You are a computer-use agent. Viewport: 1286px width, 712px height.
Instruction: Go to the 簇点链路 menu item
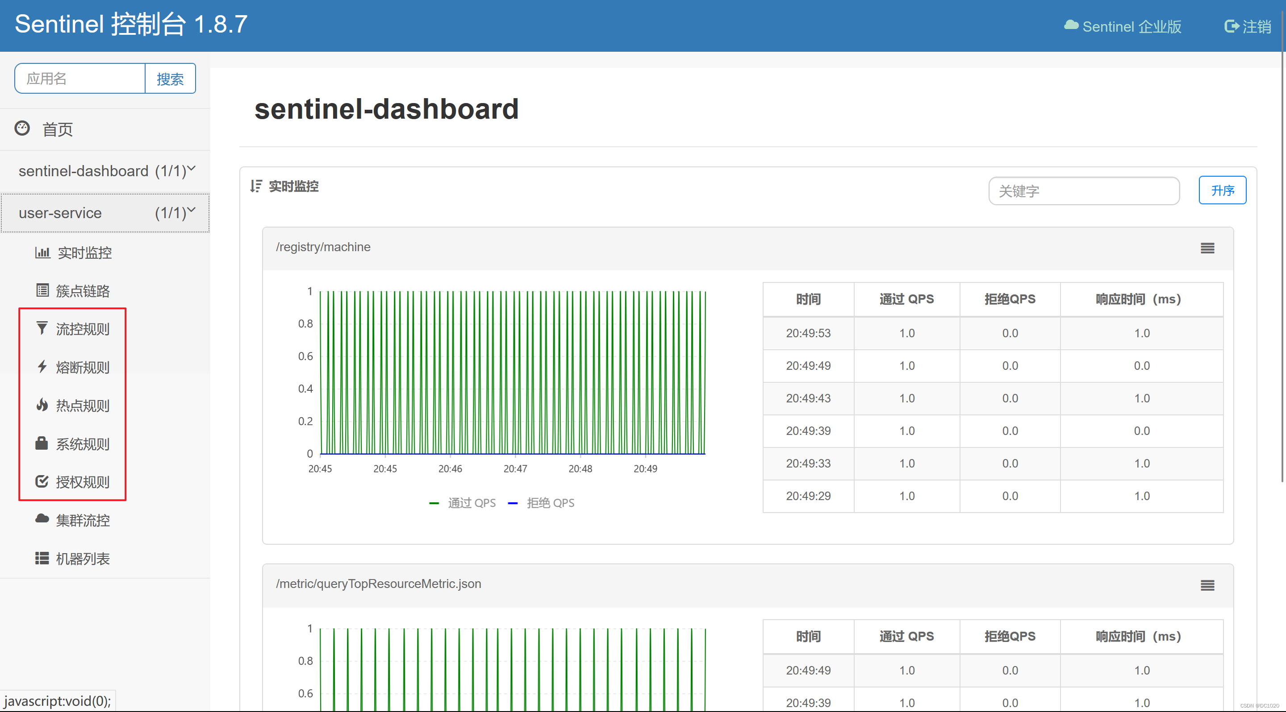click(x=82, y=291)
